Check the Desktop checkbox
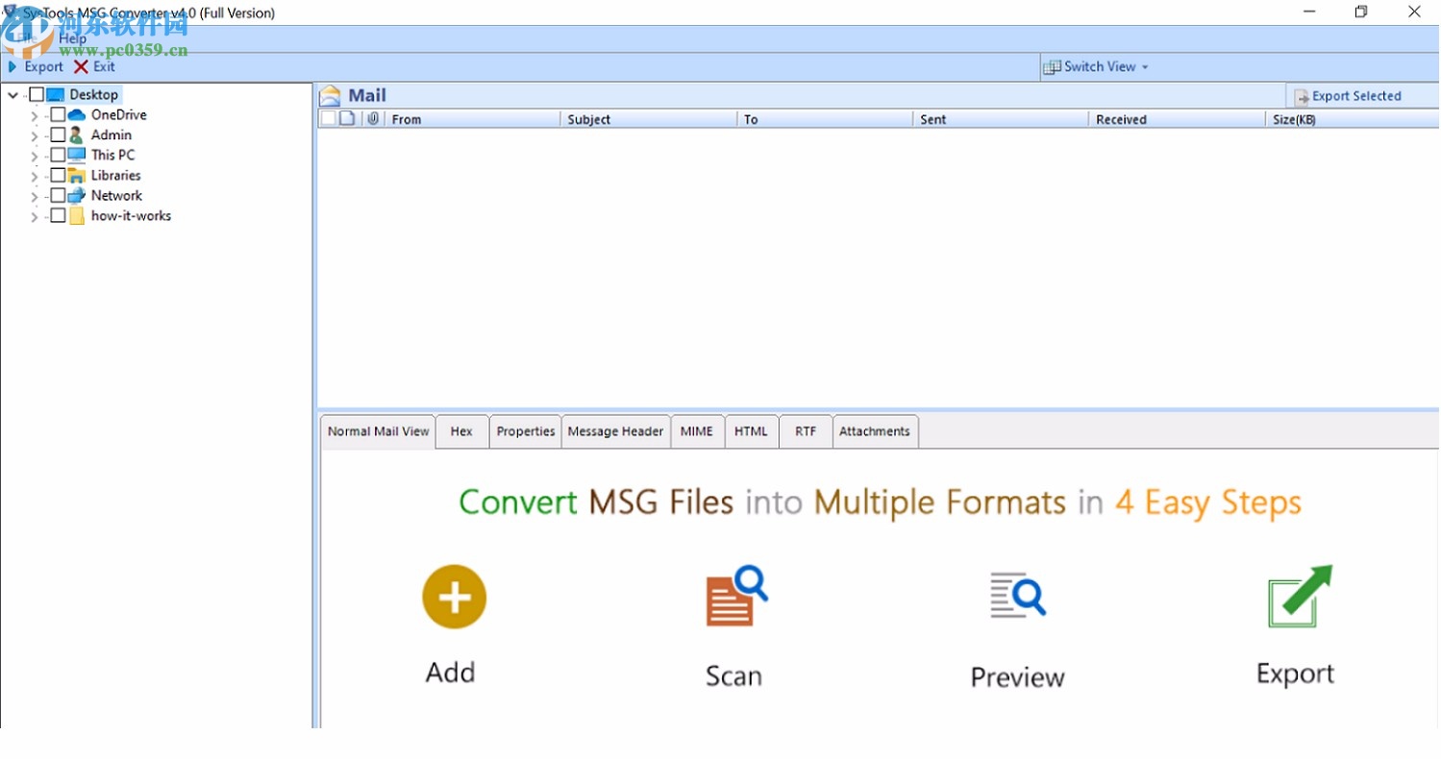The height and width of the screenshot is (759, 1441). [x=36, y=94]
